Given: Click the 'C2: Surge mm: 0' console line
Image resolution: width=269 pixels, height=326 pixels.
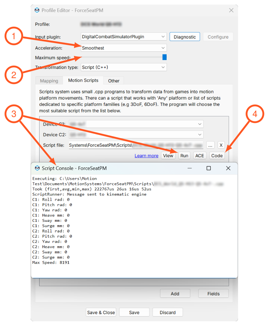Looking at the screenshot, I should tap(51, 257).
